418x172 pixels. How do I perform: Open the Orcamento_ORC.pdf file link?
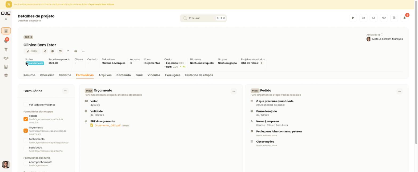(x=108, y=126)
